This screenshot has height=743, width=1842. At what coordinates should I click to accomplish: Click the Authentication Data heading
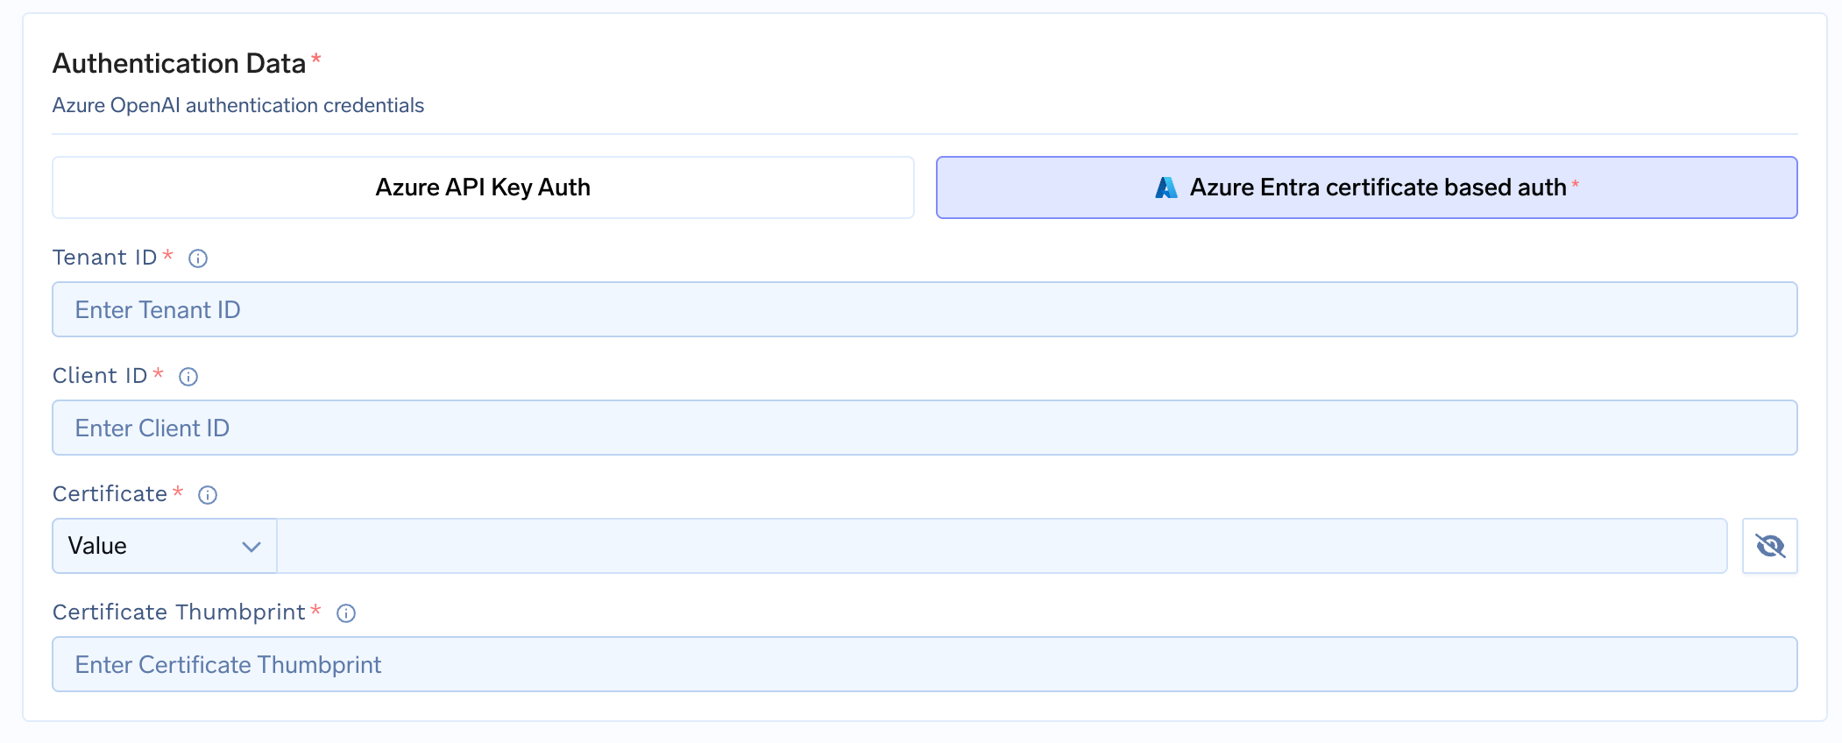(x=179, y=63)
